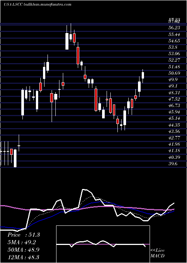
Task: Click the price axis label 51.48
Action: [174, 67]
